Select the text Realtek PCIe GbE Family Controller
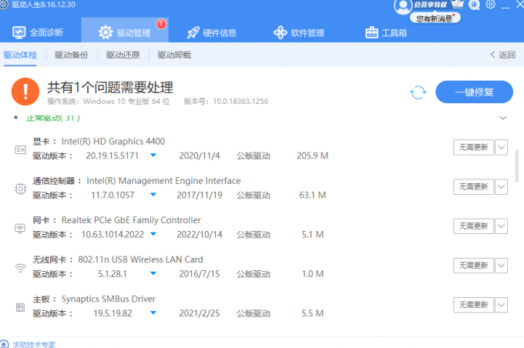Image resolution: width=524 pixels, height=348 pixels. [x=131, y=220]
